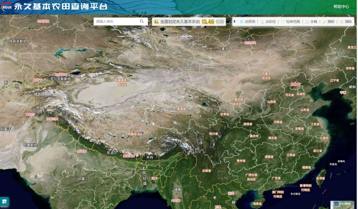The width and height of the screenshot is (358, 209).
Task: Open the 帮助中心 help center
Action: (341, 7)
